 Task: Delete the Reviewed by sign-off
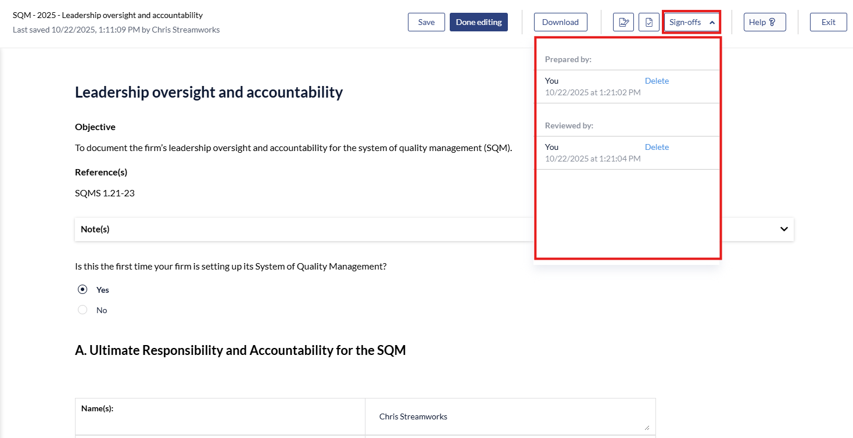[x=657, y=147]
